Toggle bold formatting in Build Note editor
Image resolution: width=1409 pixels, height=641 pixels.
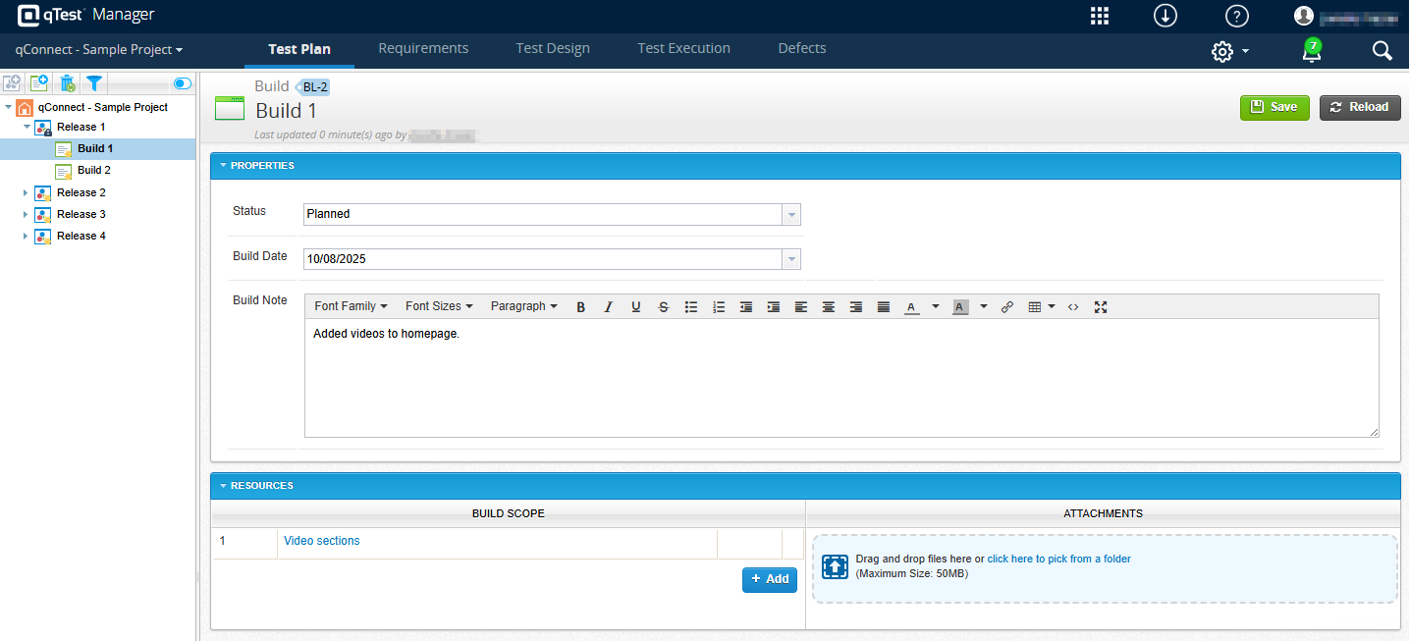click(x=580, y=307)
